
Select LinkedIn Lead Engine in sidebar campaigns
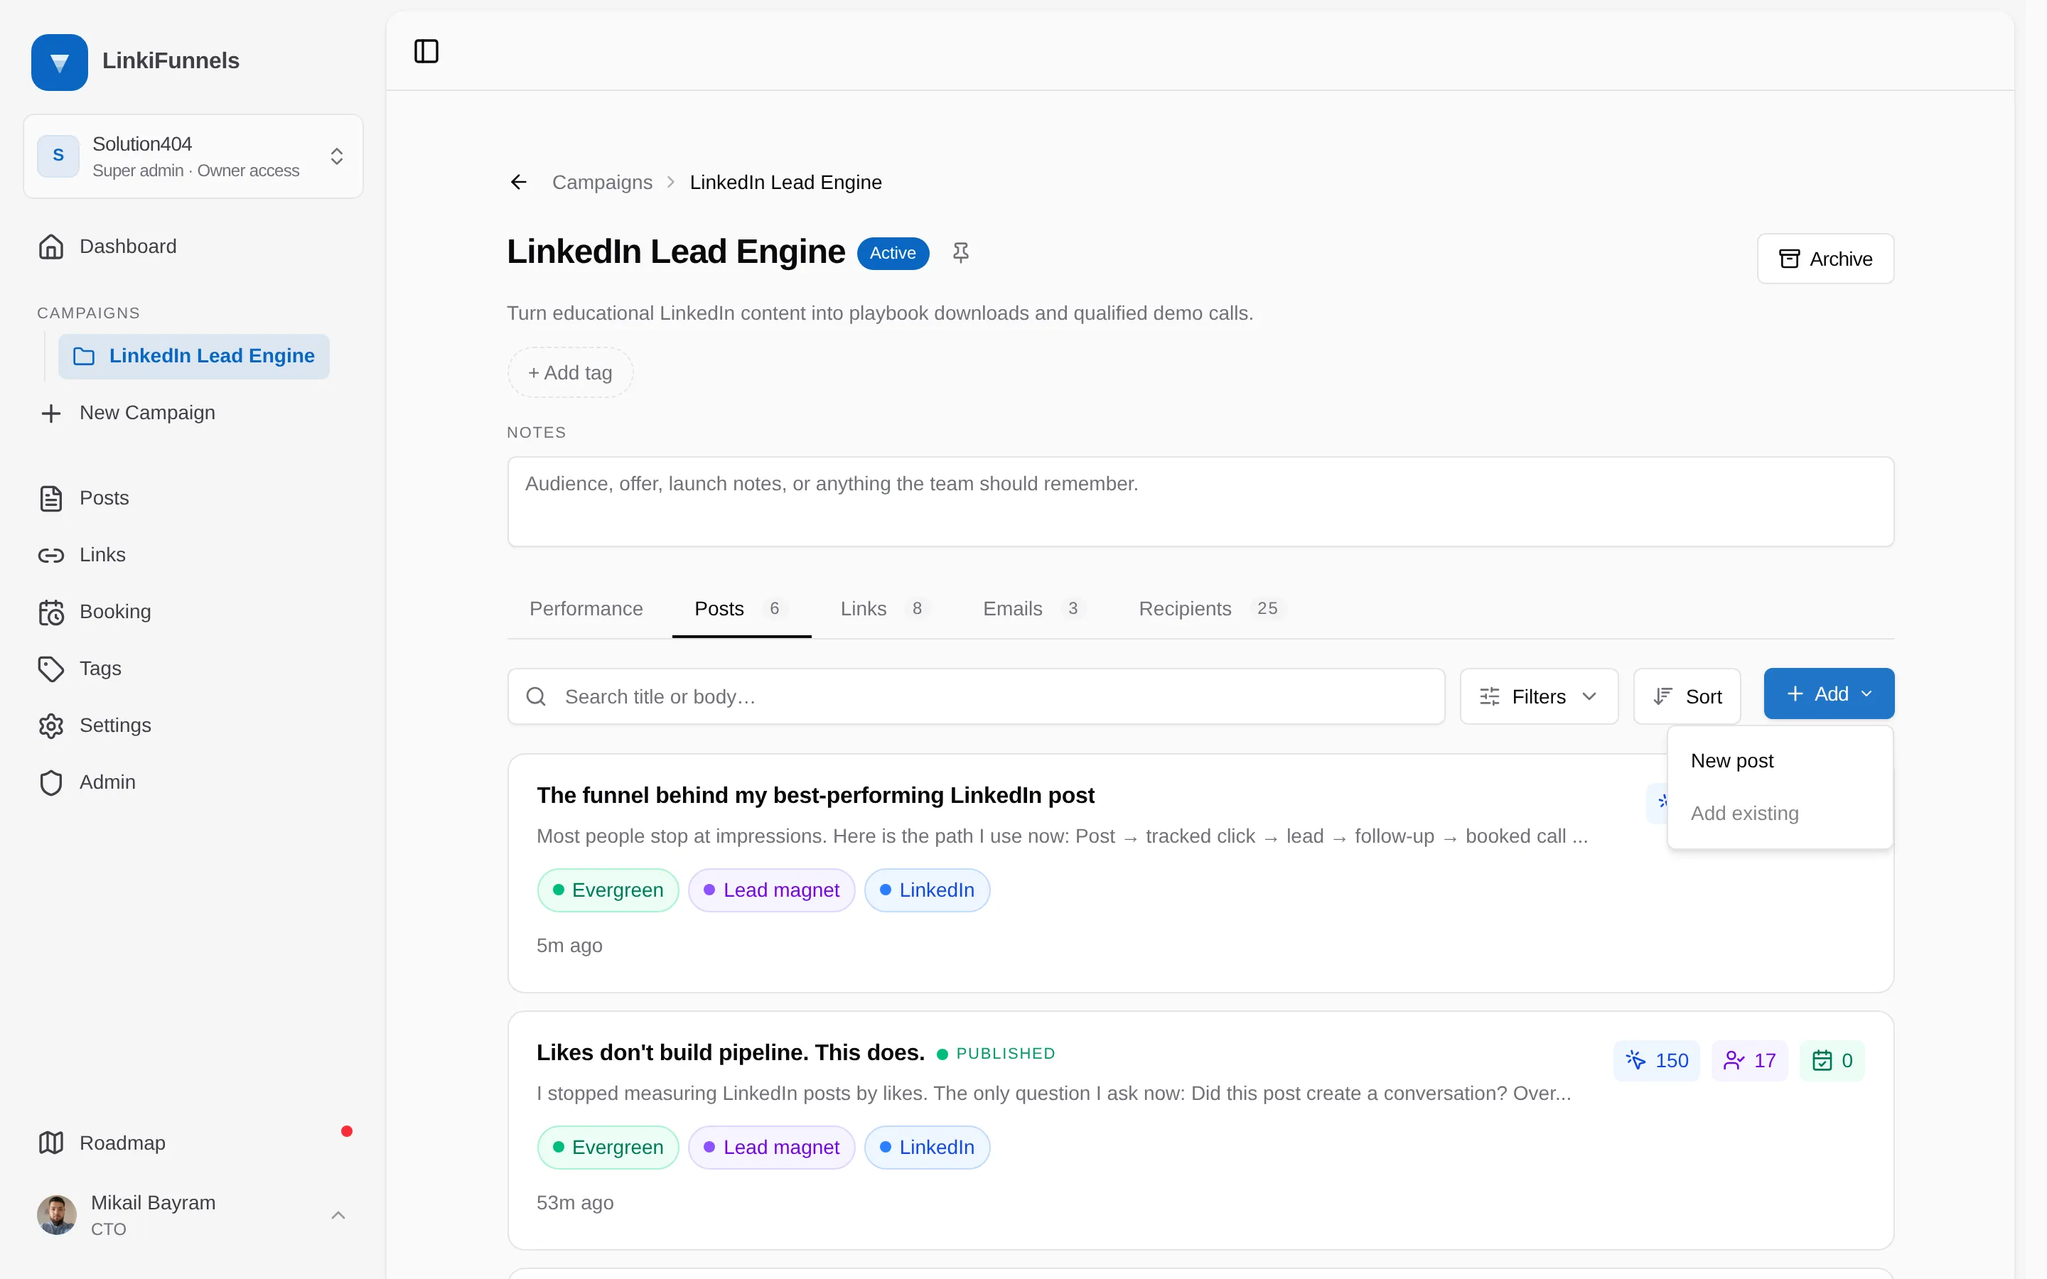coord(194,356)
